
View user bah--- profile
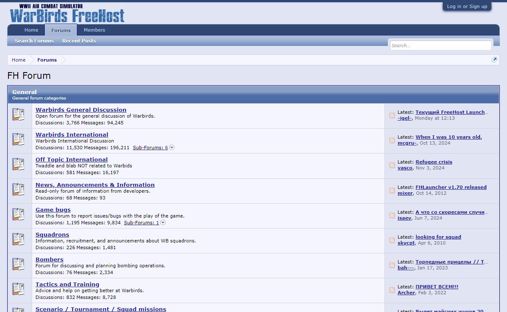(406, 268)
